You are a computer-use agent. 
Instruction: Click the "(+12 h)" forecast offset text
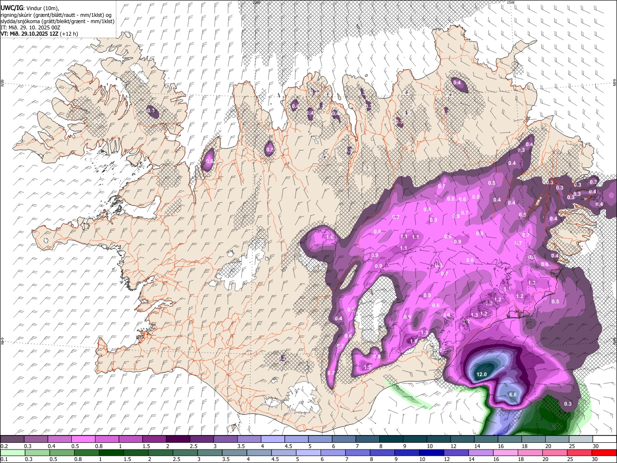point(68,34)
